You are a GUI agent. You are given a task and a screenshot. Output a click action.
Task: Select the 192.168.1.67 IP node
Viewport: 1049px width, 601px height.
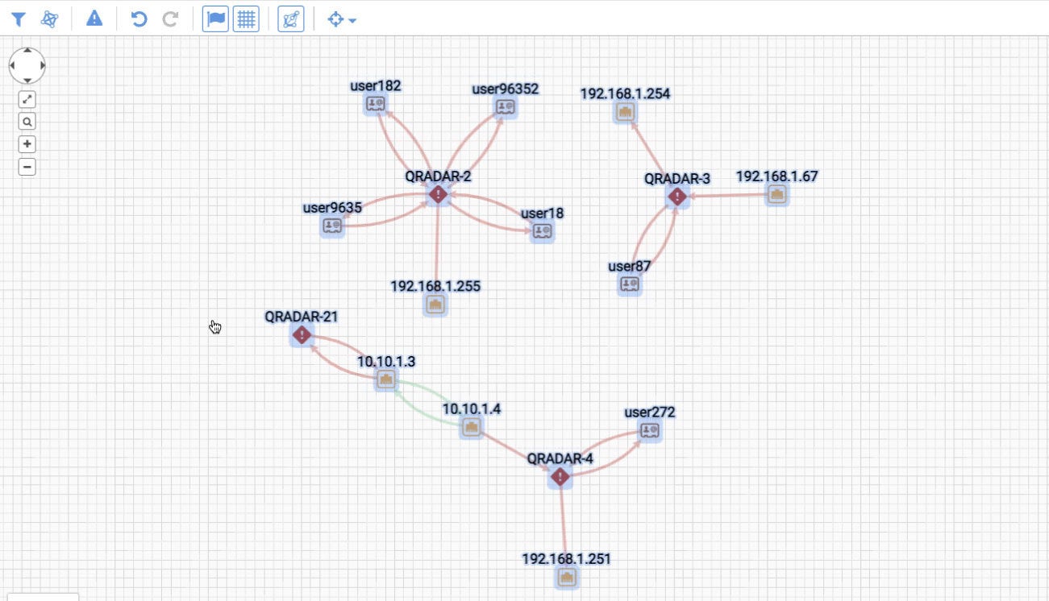(776, 194)
